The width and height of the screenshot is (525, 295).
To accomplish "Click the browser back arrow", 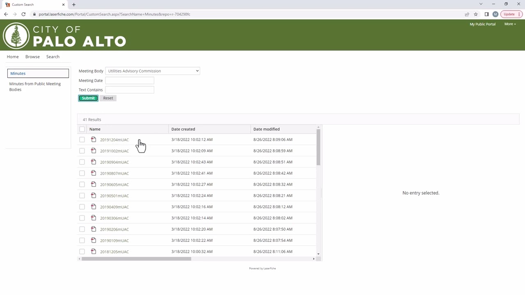I will 6,14.
